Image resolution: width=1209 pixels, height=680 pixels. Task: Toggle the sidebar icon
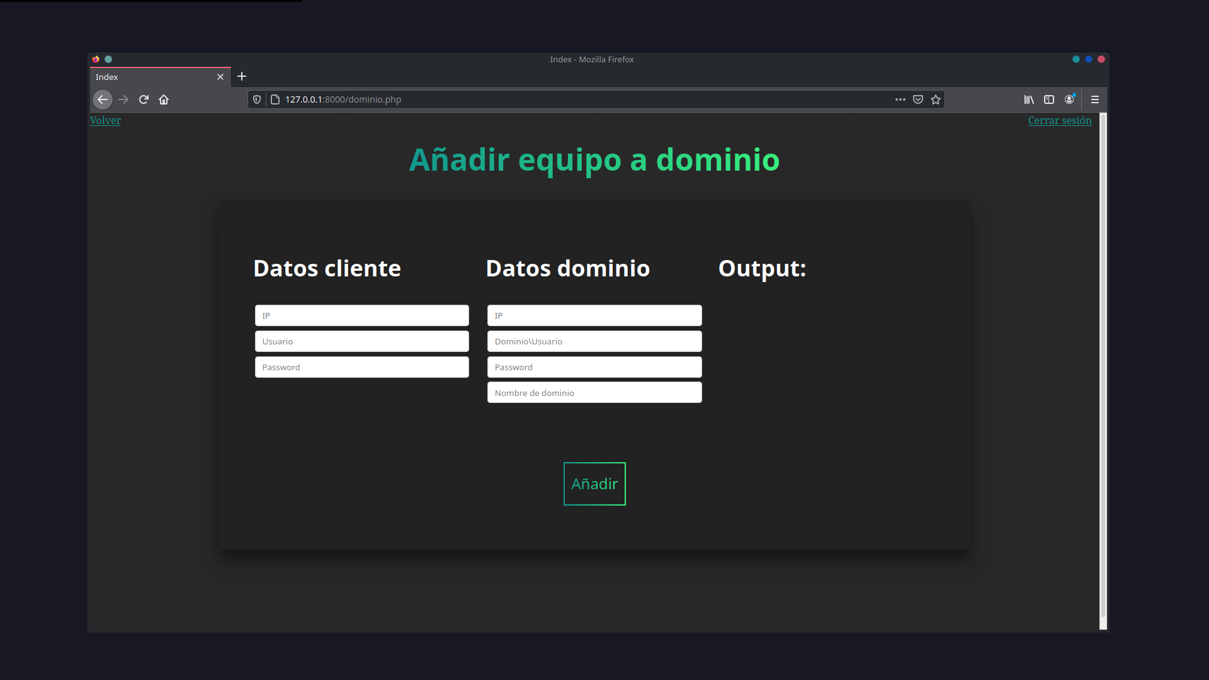1050,99
